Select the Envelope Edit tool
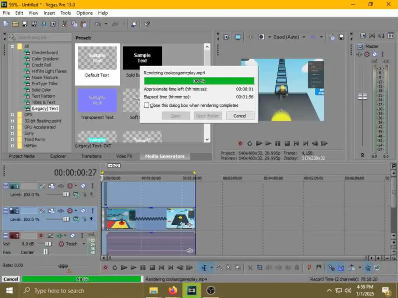Screen dimensions: 398x298 (220, 268)
